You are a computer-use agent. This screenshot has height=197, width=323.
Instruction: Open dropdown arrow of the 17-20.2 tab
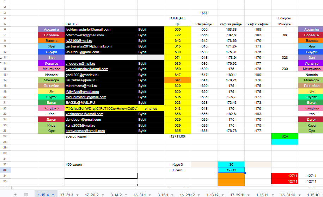[x=103, y=195]
